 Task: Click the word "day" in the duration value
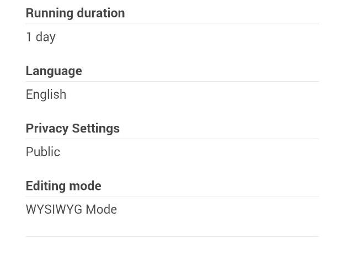(x=46, y=37)
